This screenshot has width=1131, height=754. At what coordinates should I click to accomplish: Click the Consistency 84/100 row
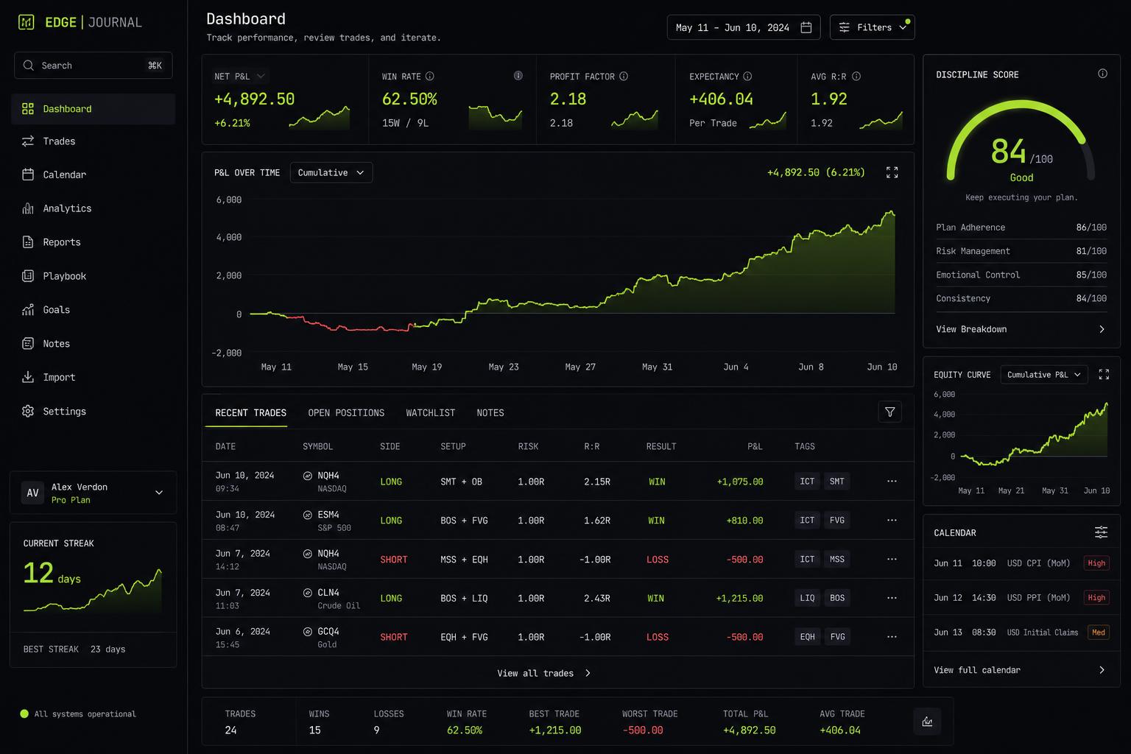click(1021, 298)
